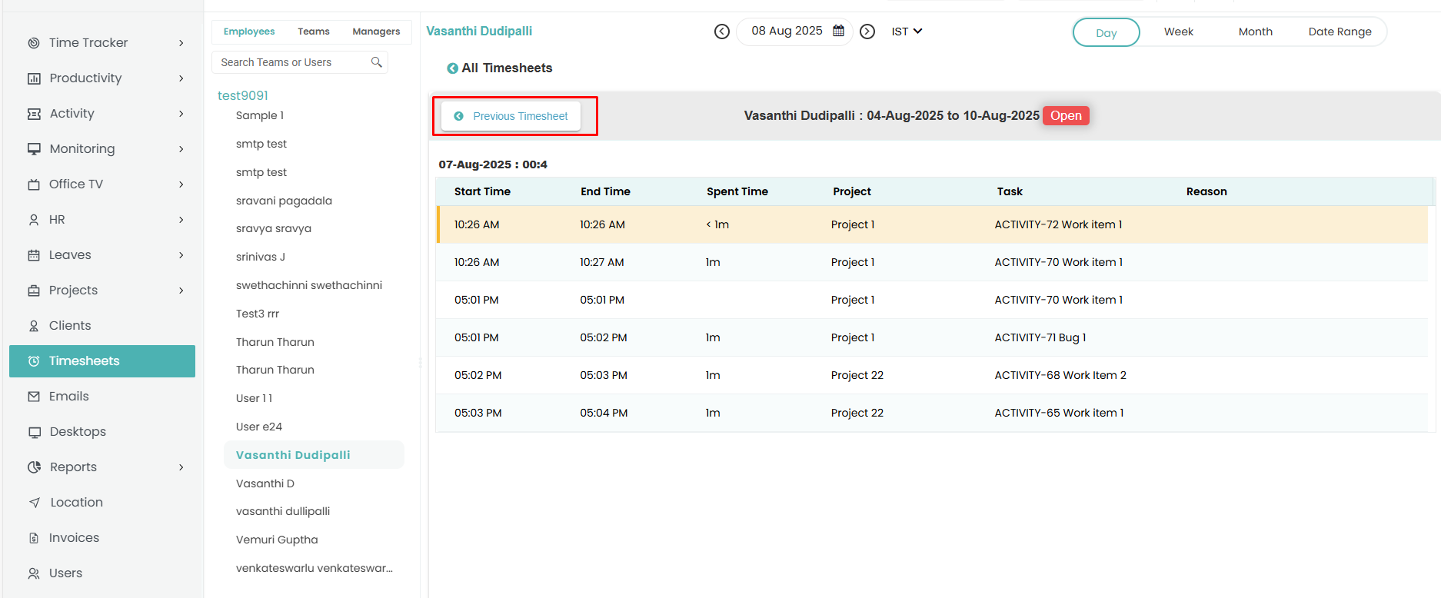
Task: Open the calendar date picker icon
Action: (x=839, y=31)
